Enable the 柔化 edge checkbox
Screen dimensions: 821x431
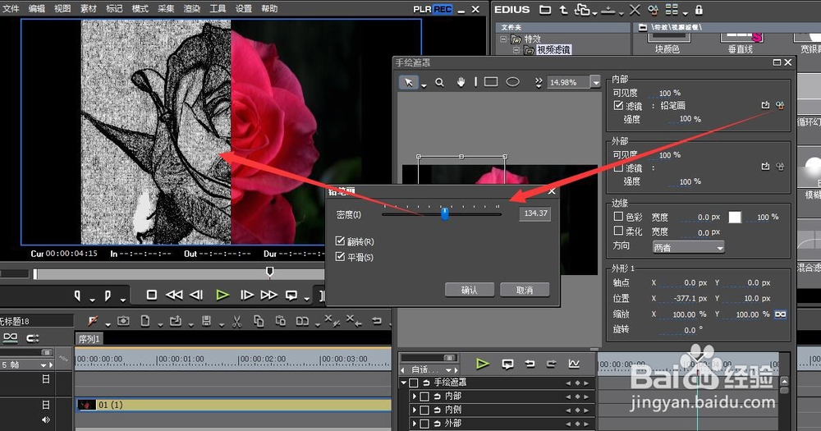tap(618, 231)
